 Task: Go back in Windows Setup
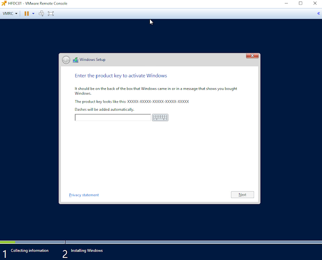click(66, 60)
